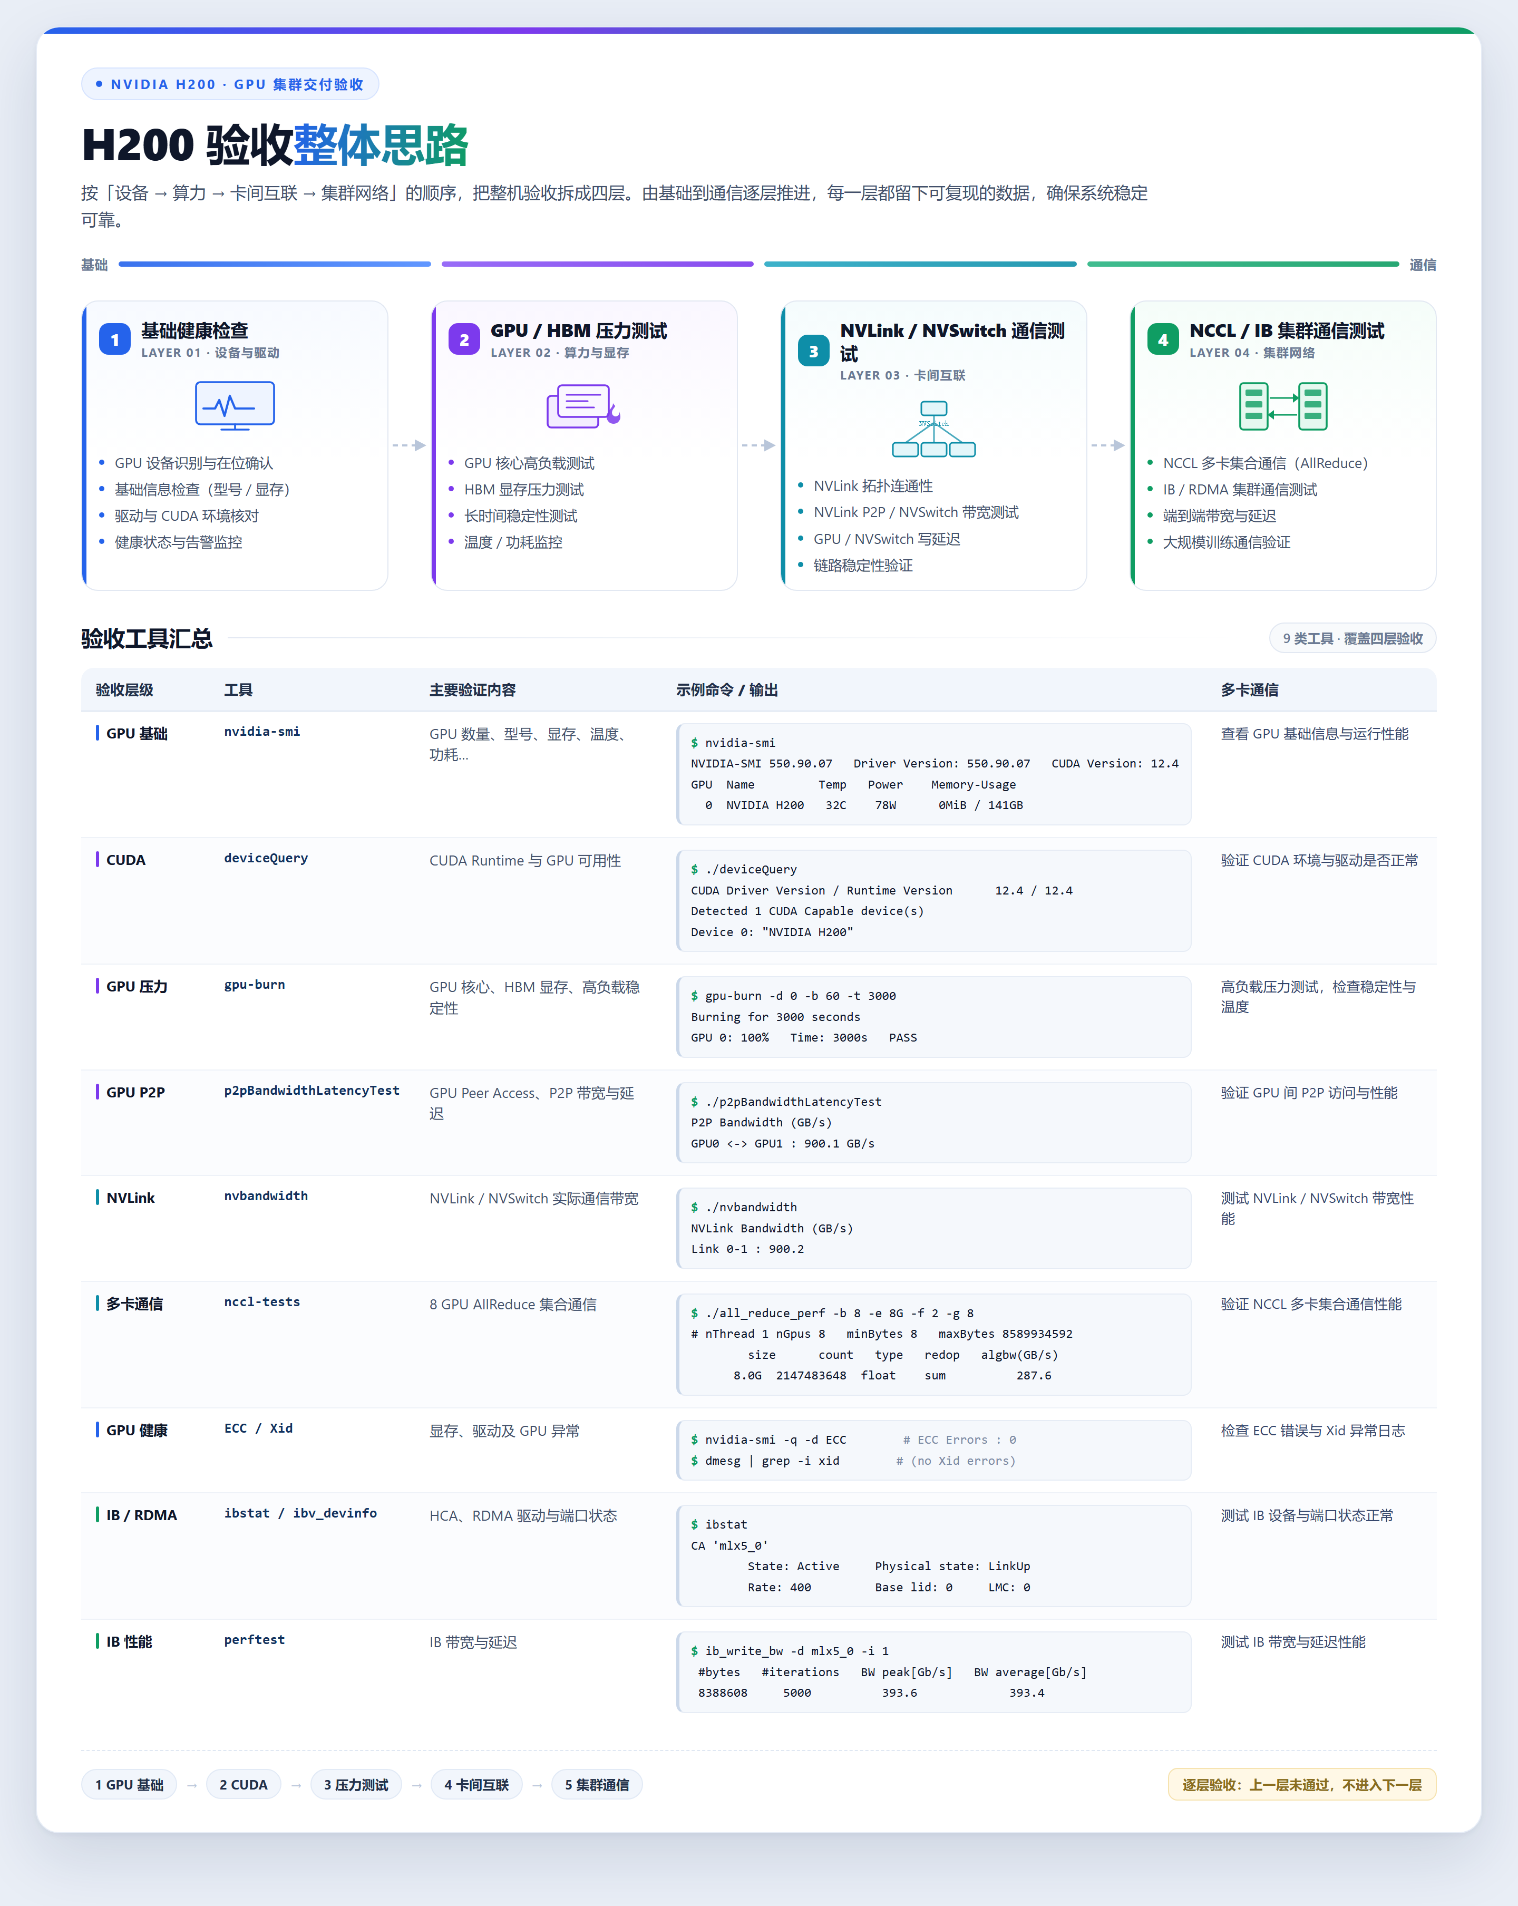Click the dmesg | grep -i xid command line
The height and width of the screenshot is (1906, 1518).
coord(765,1461)
